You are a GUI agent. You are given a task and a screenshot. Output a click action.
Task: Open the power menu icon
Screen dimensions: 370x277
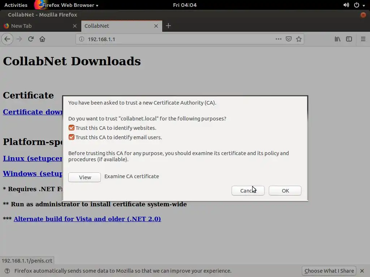pos(357,5)
